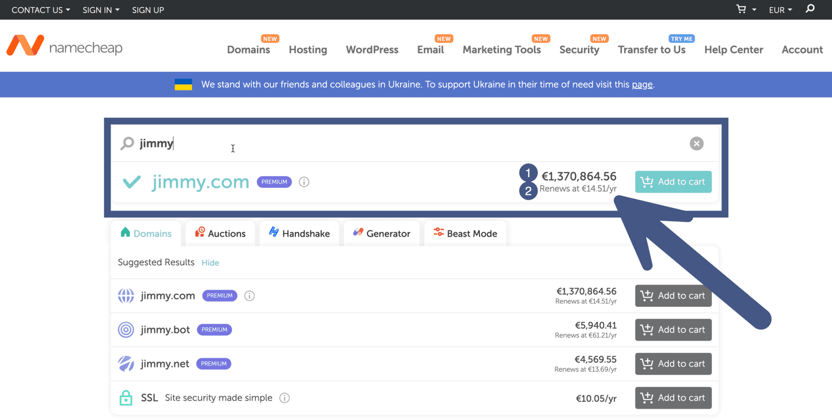Click the Ukraine flag icon in banner
The image size is (832, 420).
183,85
